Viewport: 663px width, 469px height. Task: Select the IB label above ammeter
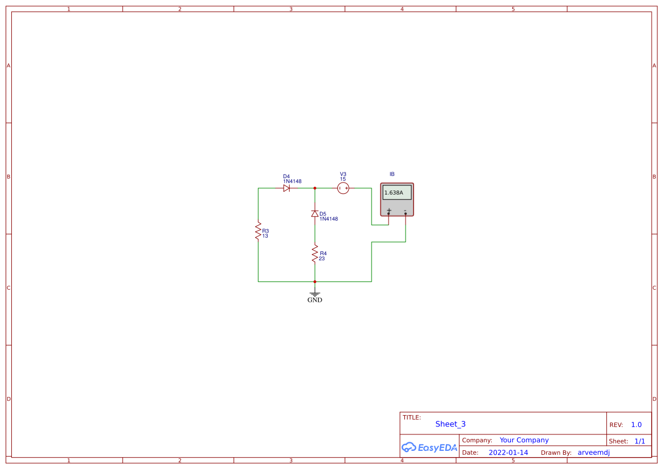coord(392,174)
